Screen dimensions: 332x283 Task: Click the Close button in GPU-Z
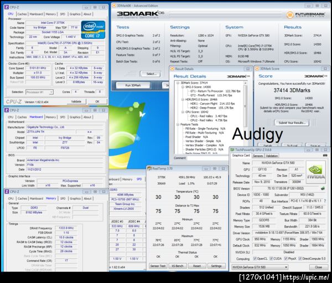(319, 267)
